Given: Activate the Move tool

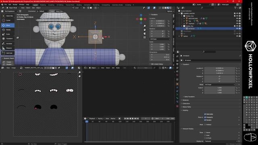Looking at the screenshot, I should click(8, 25).
